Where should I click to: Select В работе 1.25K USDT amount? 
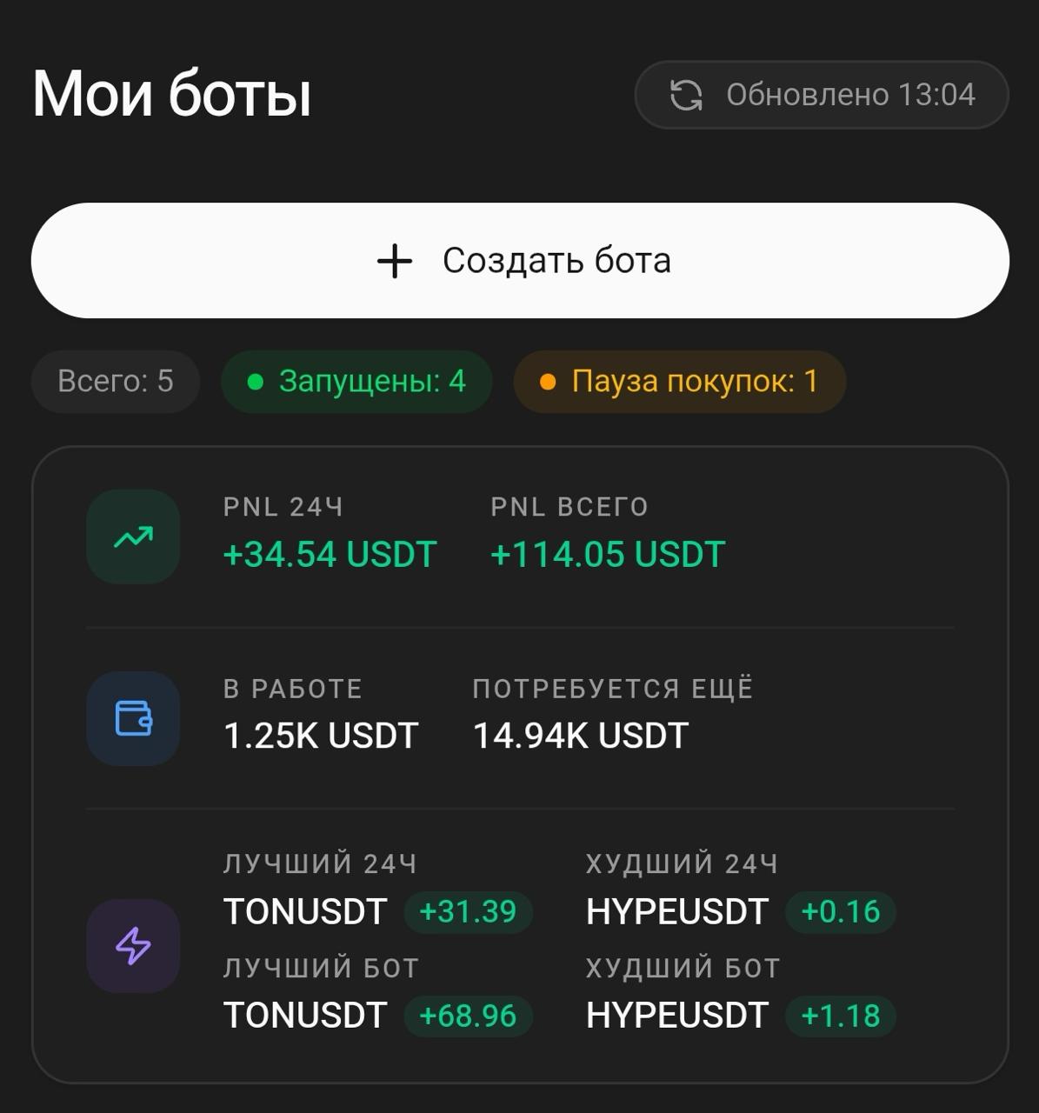(321, 736)
